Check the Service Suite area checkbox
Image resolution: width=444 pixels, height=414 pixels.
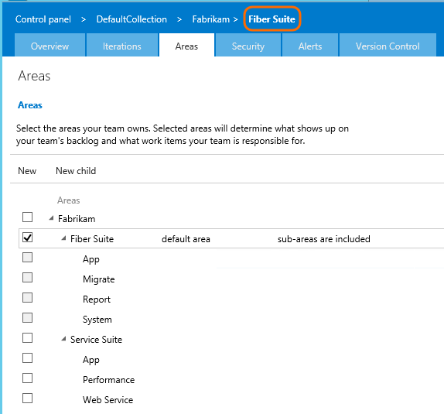[28, 338]
